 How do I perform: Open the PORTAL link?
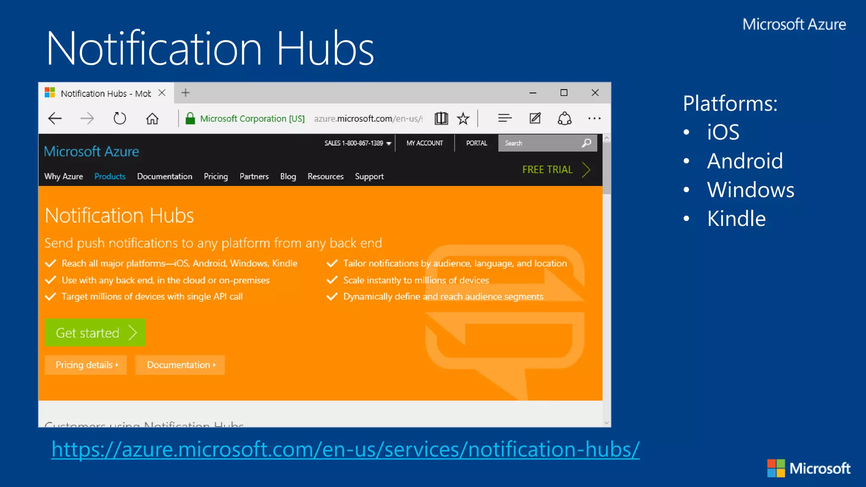pyautogui.click(x=477, y=143)
